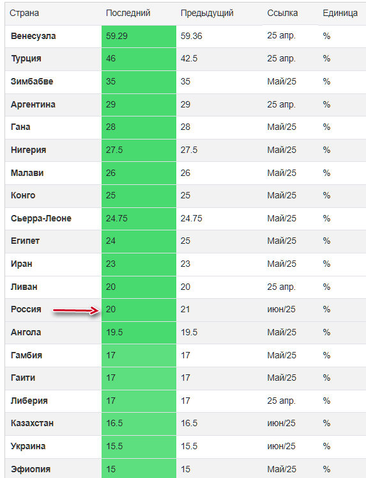Image resolution: width=366 pixels, height=478 pixels.
Task: Click the Россия country name
Action: pyautogui.click(x=26, y=309)
